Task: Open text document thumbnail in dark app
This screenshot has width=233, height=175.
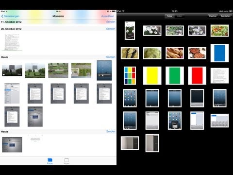Action: [x=219, y=76]
